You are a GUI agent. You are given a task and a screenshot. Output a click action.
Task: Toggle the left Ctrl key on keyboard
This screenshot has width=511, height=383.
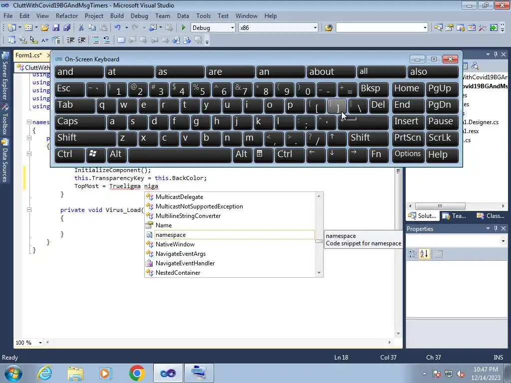[x=69, y=155]
